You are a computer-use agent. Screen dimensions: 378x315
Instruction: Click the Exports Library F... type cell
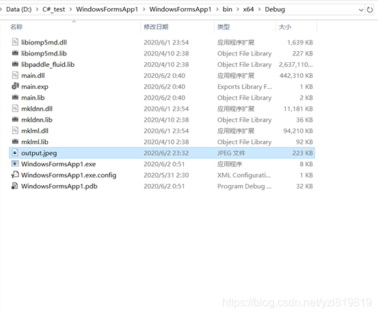pyautogui.click(x=245, y=87)
